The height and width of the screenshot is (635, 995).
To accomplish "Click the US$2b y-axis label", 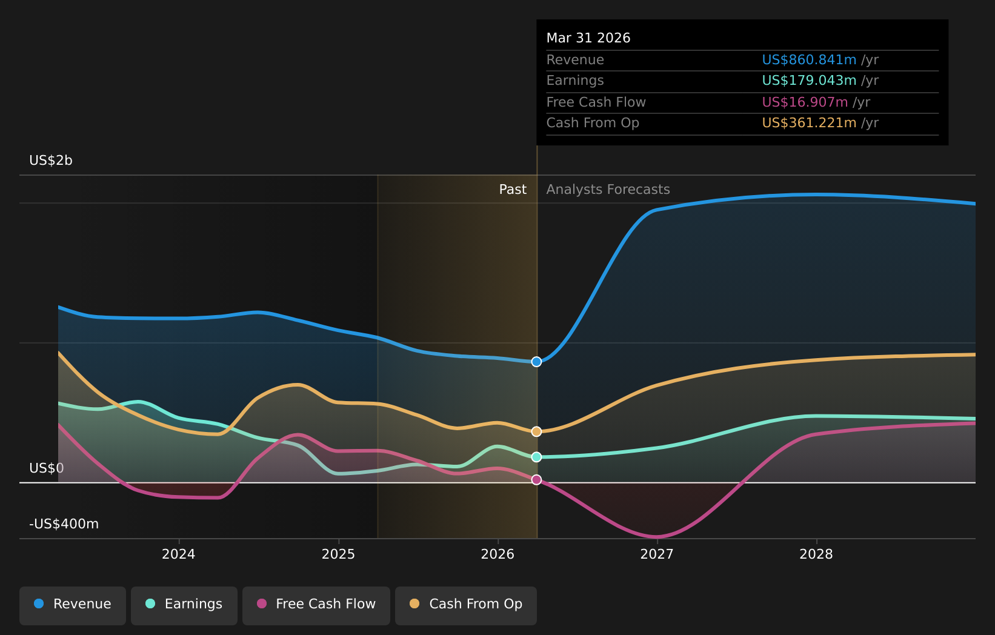I will [51, 161].
